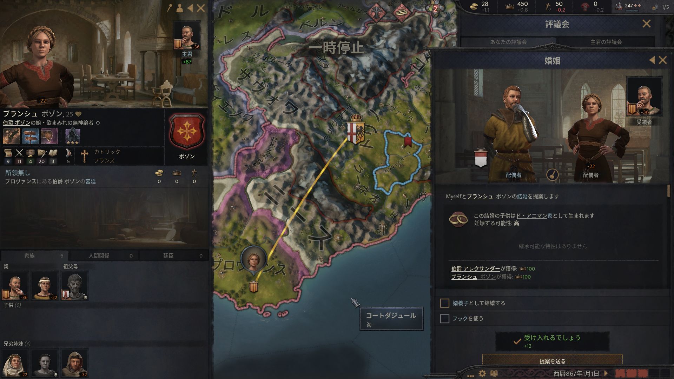The height and width of the screenshot is (379, 674).
Task: Toggle game pause with the play arrow
Action: pos(606,373)
